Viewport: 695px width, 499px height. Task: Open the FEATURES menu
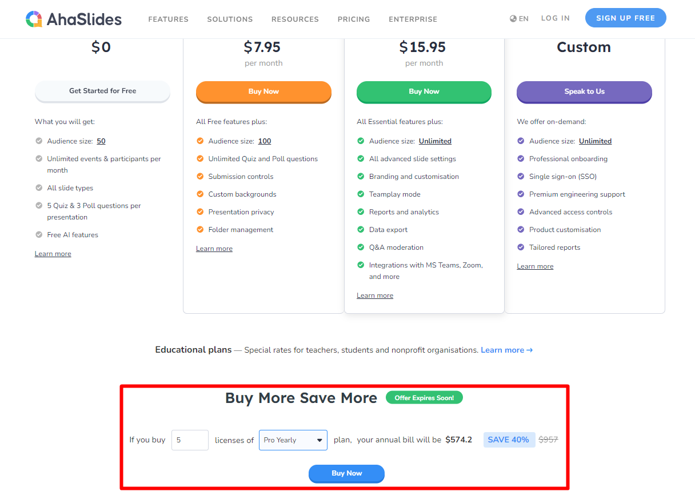click(168, 19)
